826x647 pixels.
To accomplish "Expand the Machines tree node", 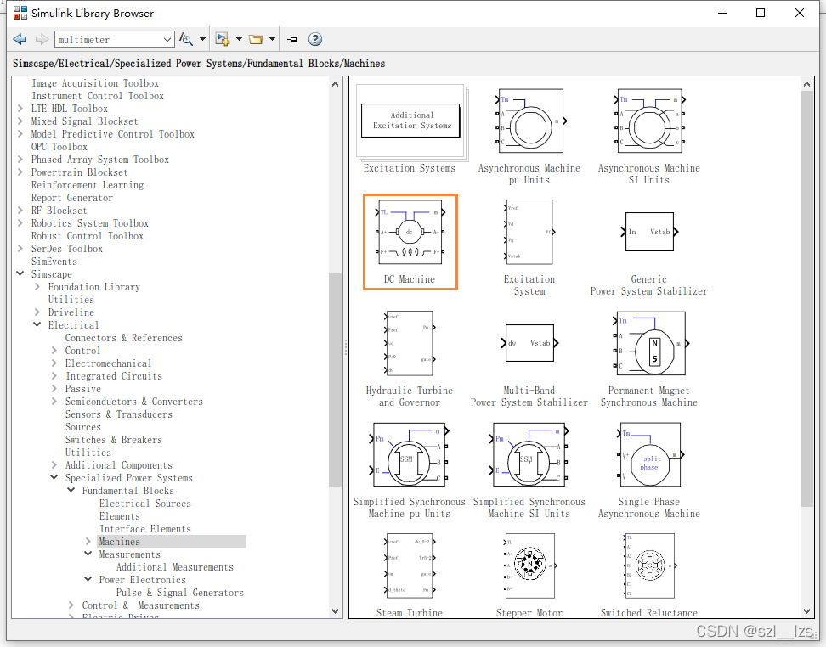I will tap(88, 541).
